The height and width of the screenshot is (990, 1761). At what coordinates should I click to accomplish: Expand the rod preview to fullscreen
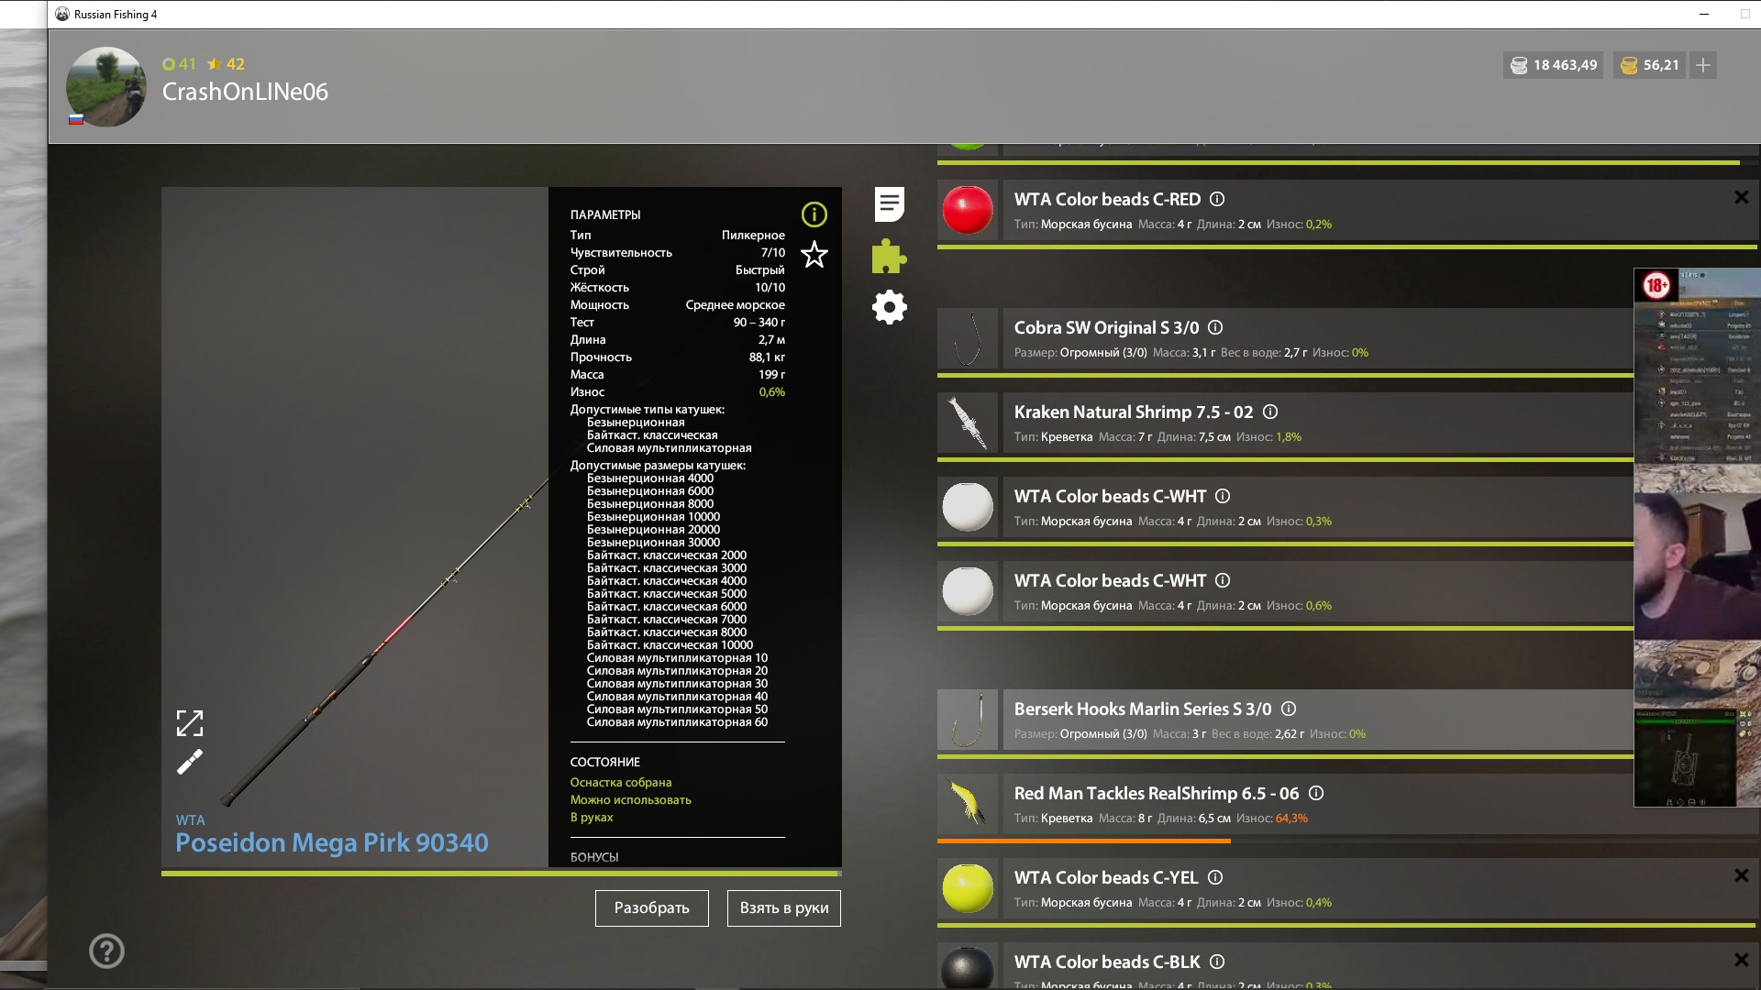(190, 723)
